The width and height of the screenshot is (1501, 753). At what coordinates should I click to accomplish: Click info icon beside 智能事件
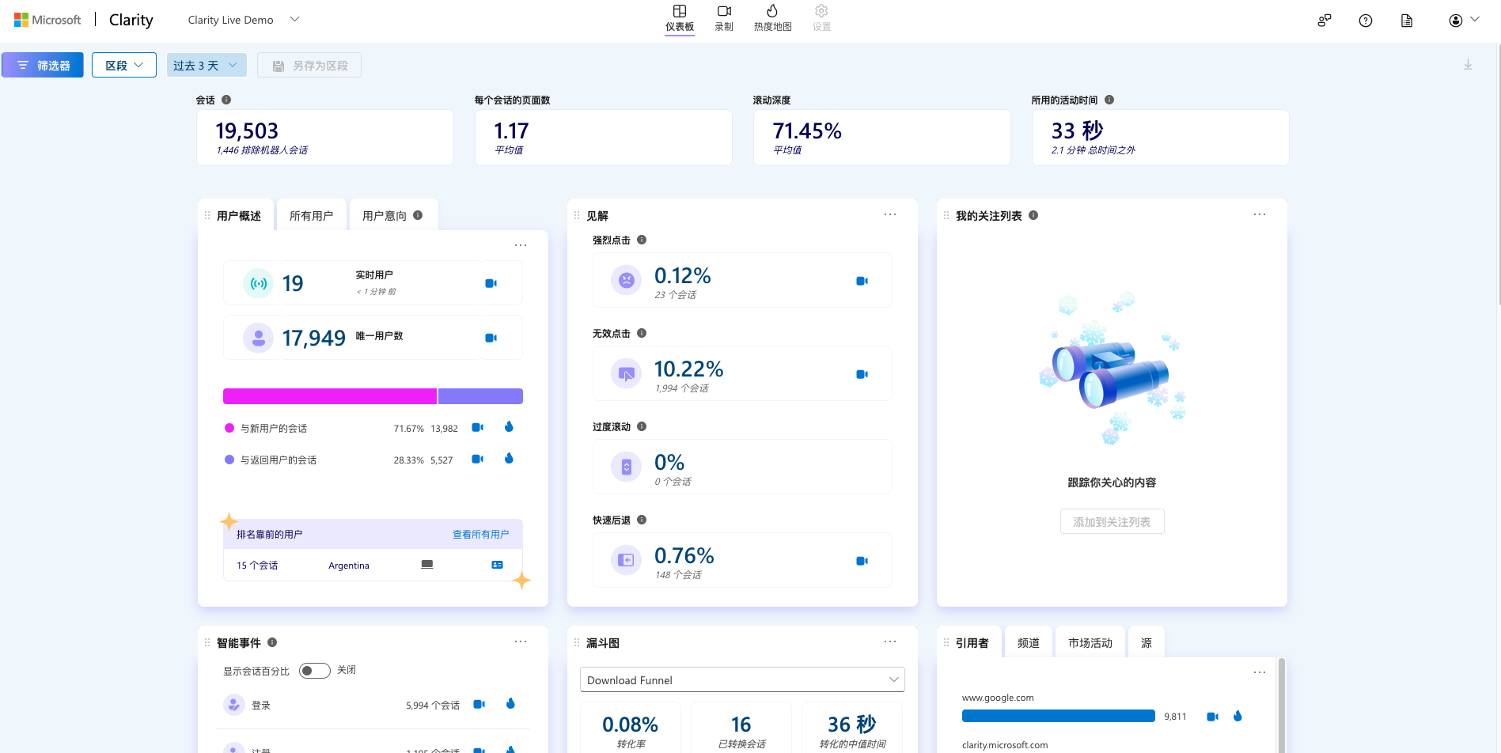[x=272, y=642]
